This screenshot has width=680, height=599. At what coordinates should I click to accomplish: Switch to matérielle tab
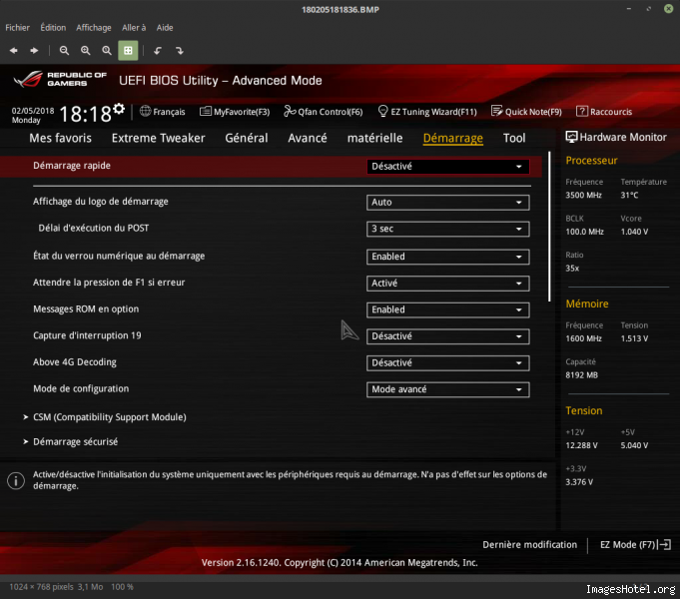[374, 138]
